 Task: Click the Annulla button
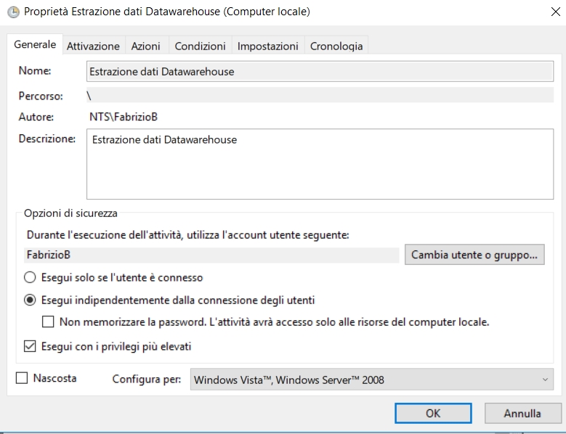coord(522,414)
